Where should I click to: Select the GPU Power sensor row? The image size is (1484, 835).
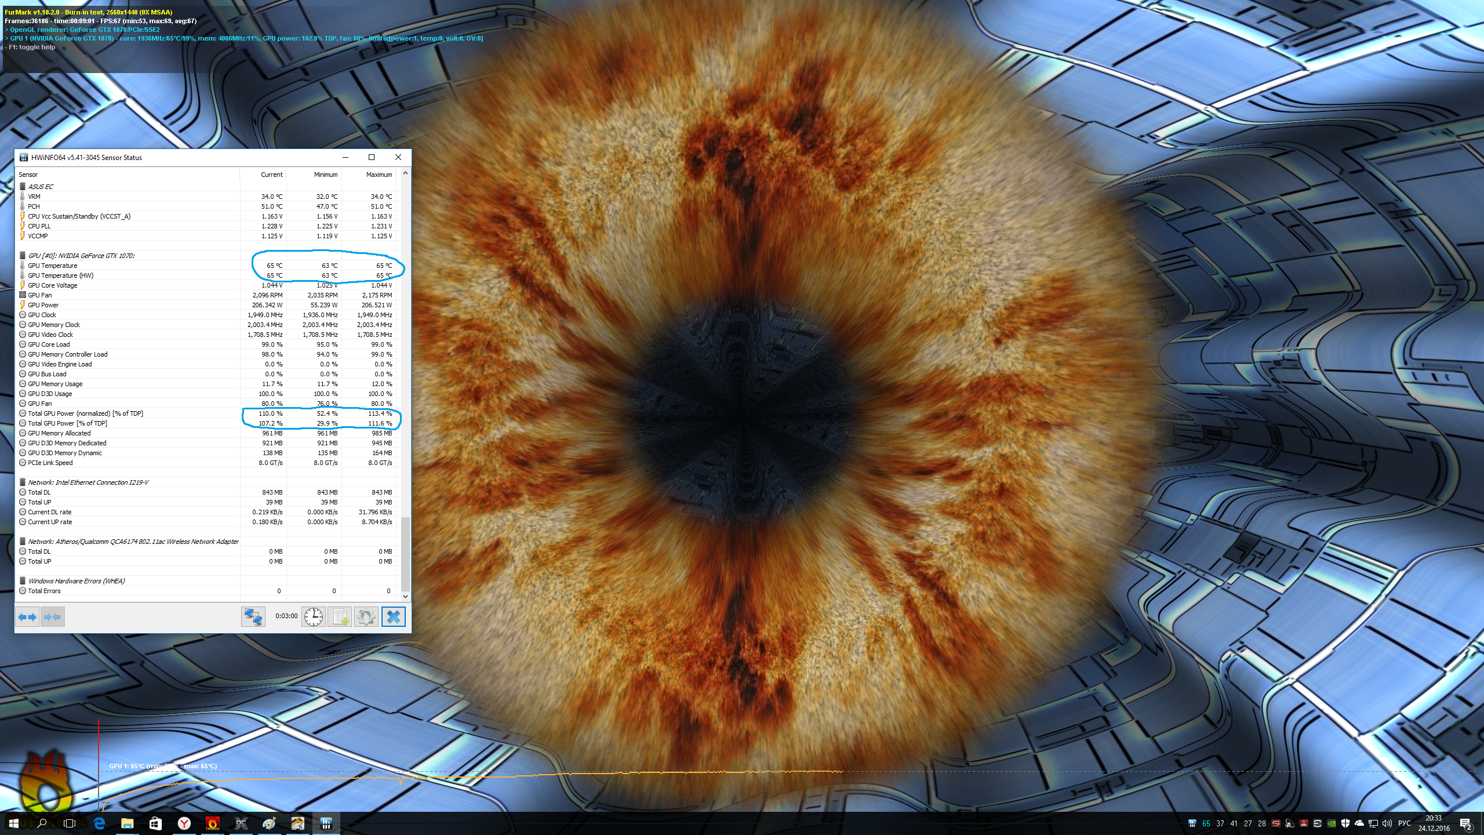pos(43,305)
